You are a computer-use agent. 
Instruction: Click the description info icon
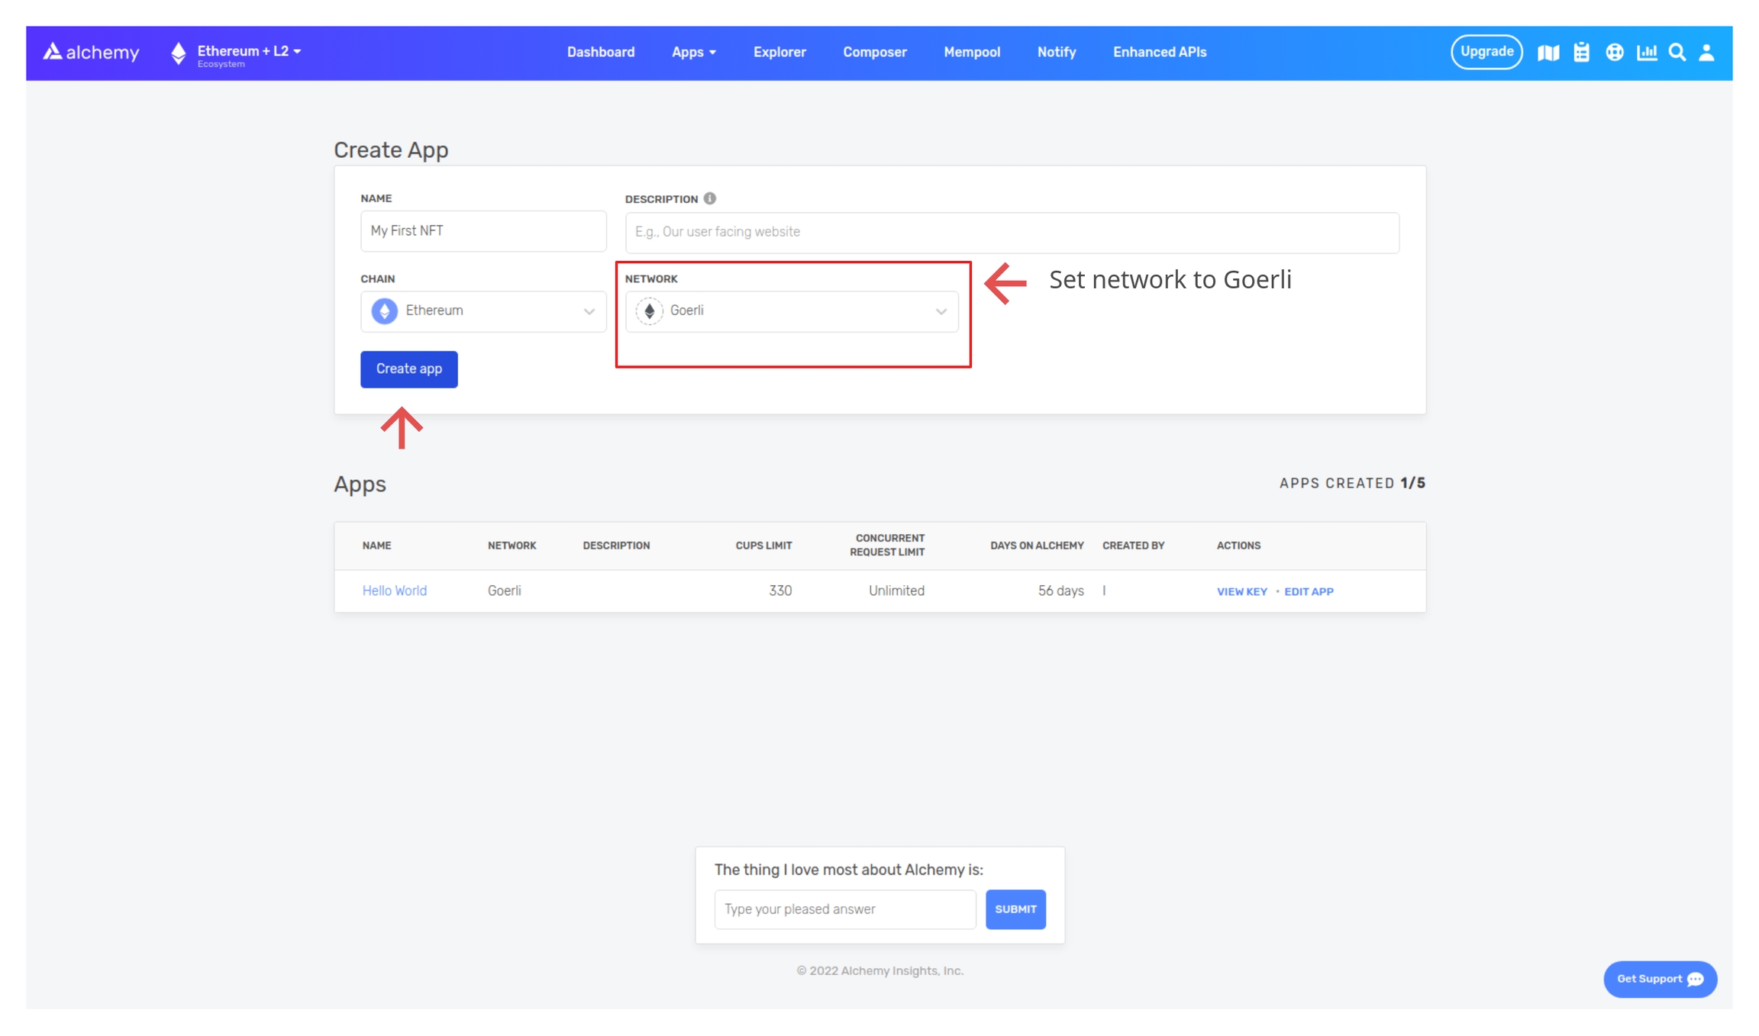tap(710, 198)
